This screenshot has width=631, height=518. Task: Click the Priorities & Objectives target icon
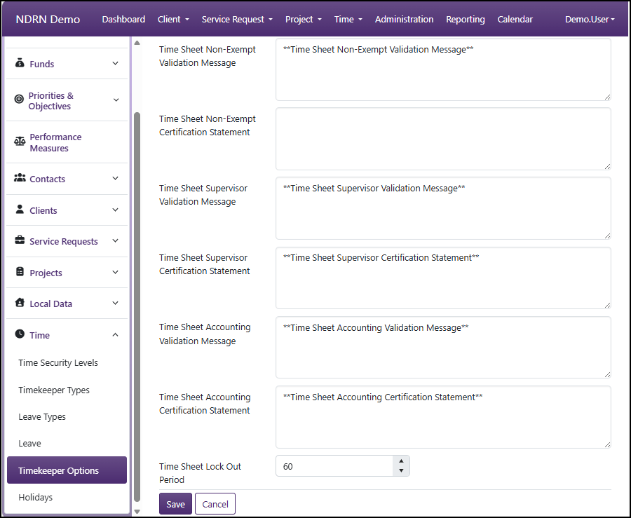click(x=19, y=99)
